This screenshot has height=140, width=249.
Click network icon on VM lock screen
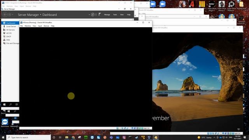click(238, 129)
